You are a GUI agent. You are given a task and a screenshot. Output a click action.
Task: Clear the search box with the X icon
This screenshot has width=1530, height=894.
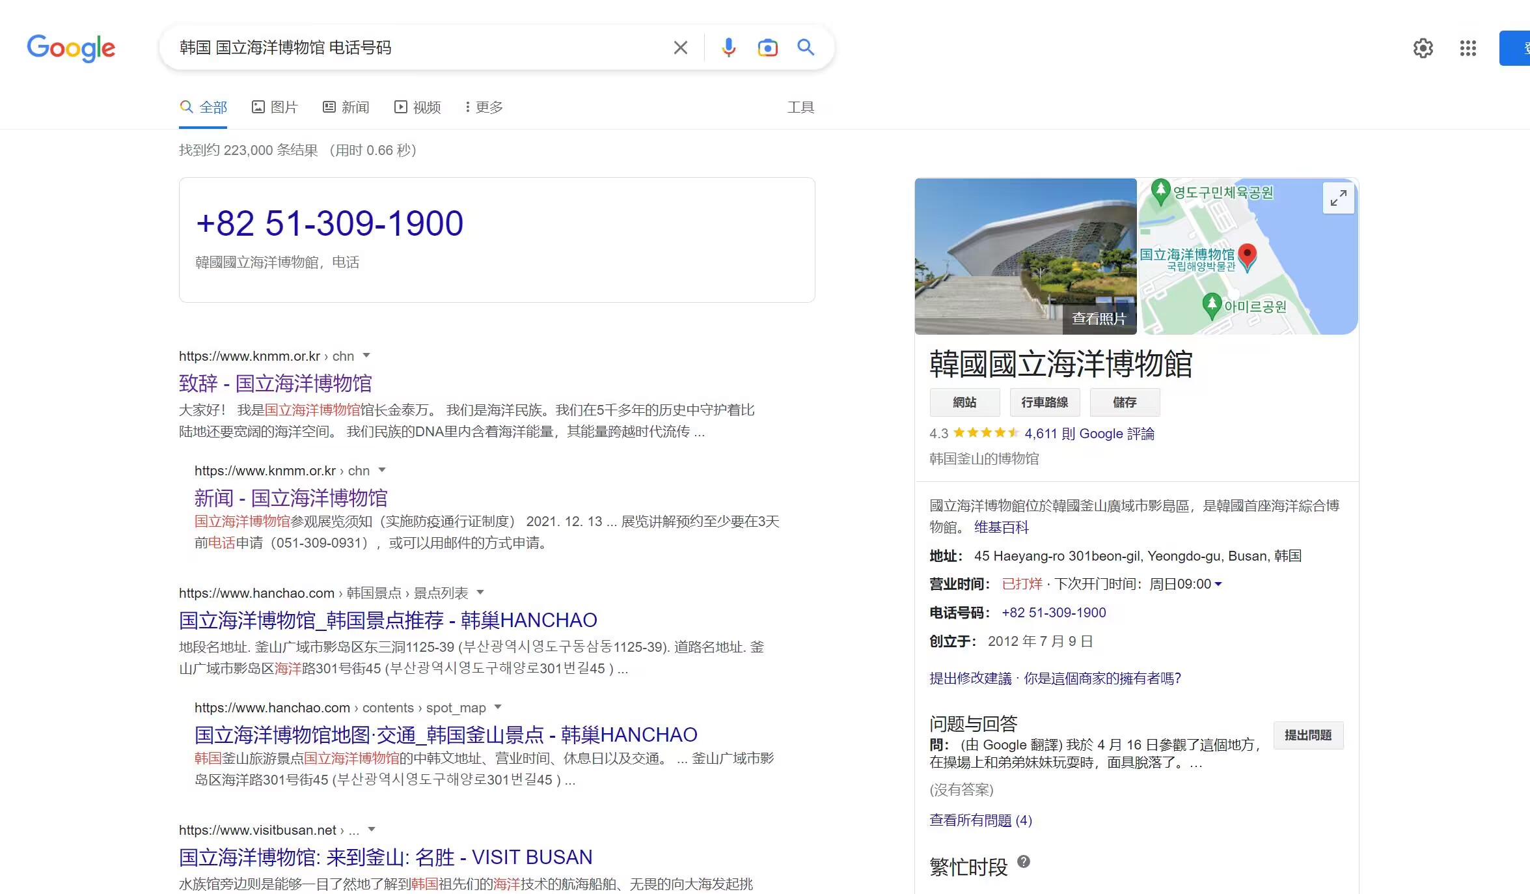(x=680, y=48)
